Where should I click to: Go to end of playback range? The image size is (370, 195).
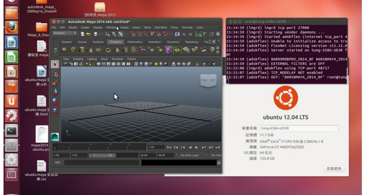pos(218,147)
